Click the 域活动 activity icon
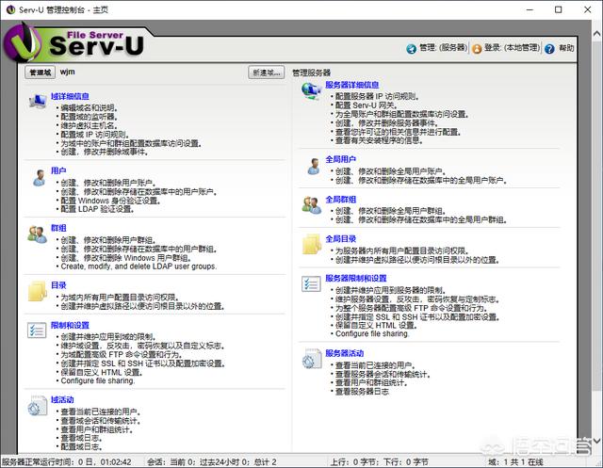The image size is (603, 468). (x=38, y=406)
